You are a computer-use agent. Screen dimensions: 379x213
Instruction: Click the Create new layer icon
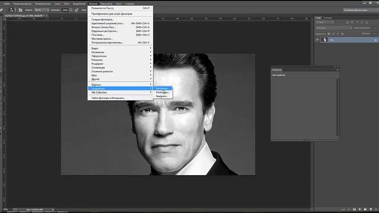(x=371, y=209)
